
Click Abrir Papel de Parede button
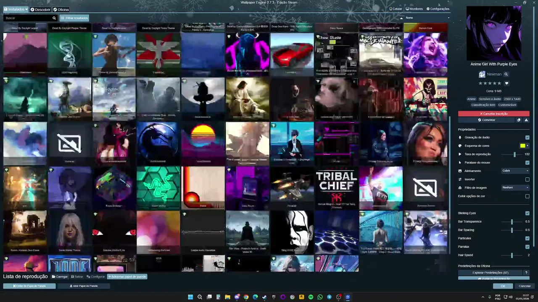click(x=84, y=286)
